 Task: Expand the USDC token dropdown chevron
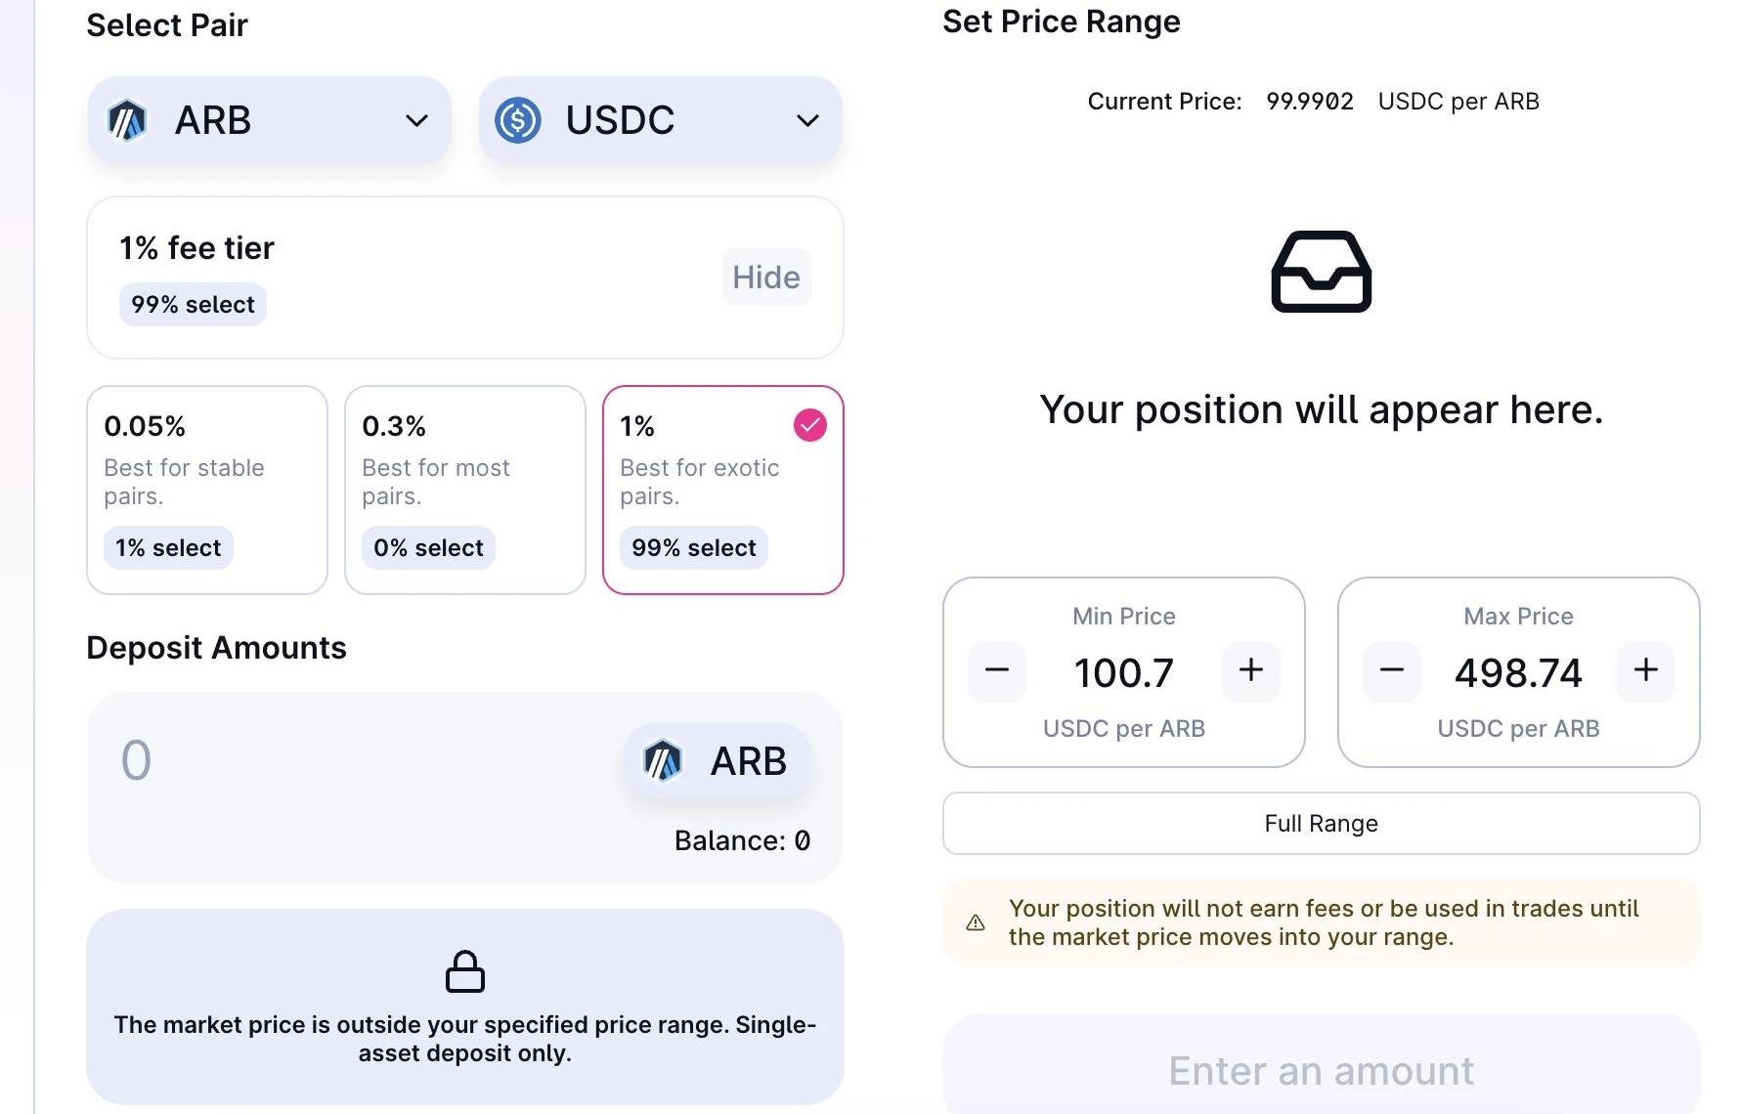[x=807, y=121]
